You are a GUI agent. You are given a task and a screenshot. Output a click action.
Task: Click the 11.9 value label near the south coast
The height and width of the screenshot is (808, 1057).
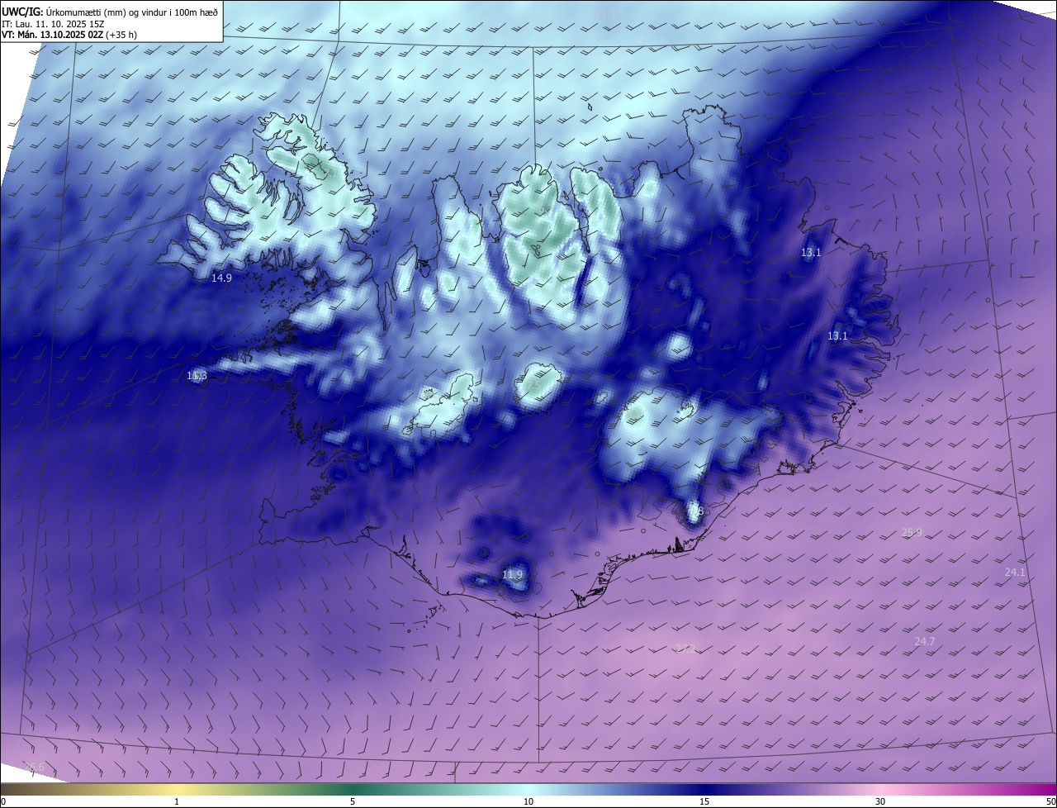[x=512, y=574]
